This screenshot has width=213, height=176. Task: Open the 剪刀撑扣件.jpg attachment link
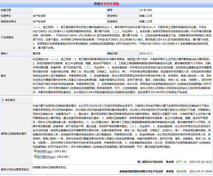coord(46,156)
